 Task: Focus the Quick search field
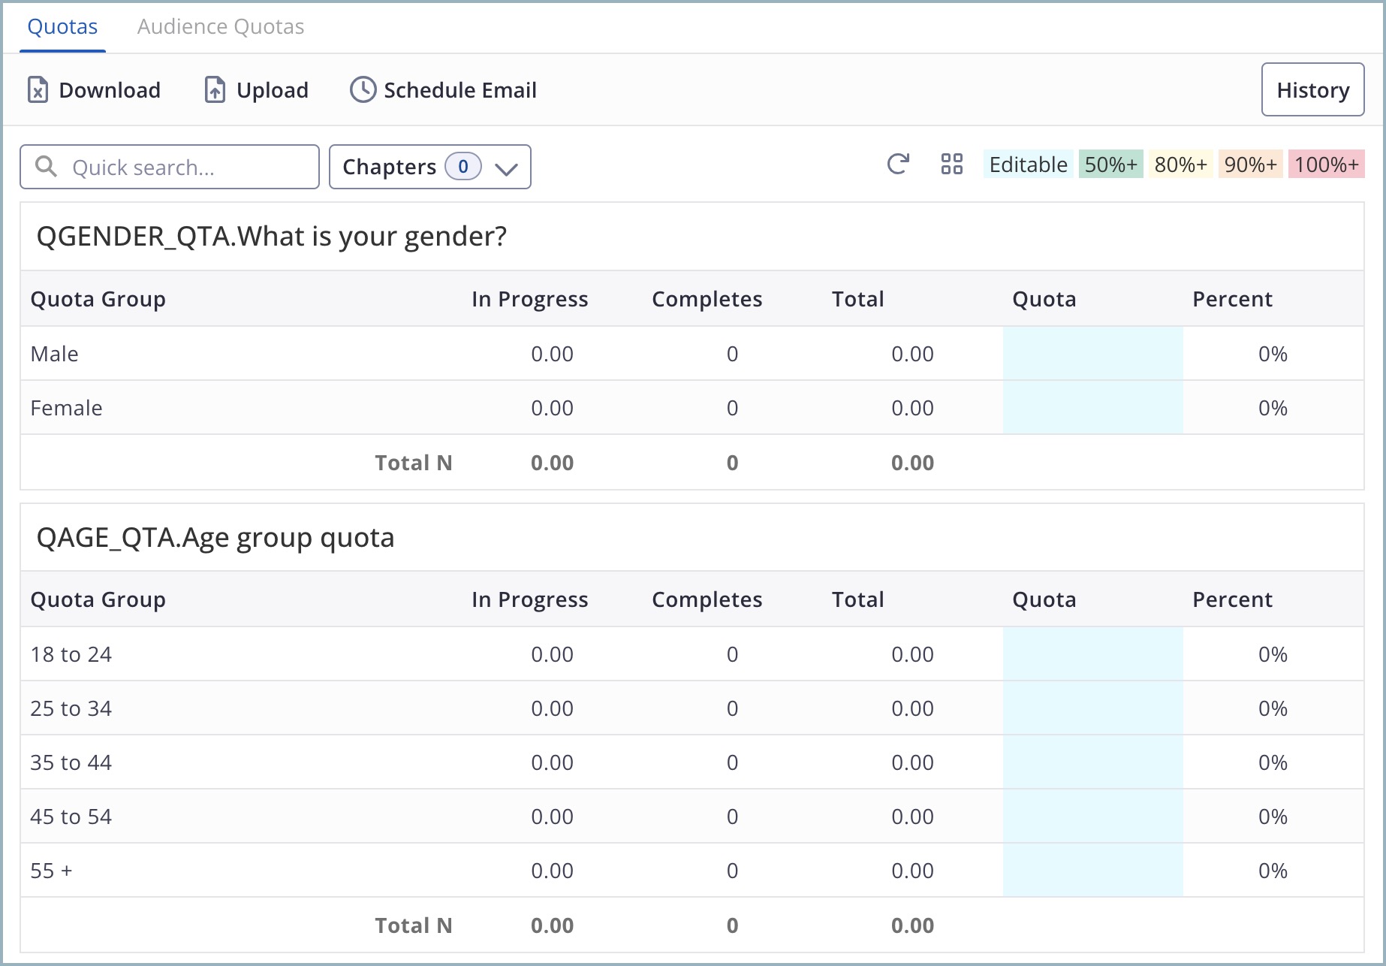pos(170,167)
